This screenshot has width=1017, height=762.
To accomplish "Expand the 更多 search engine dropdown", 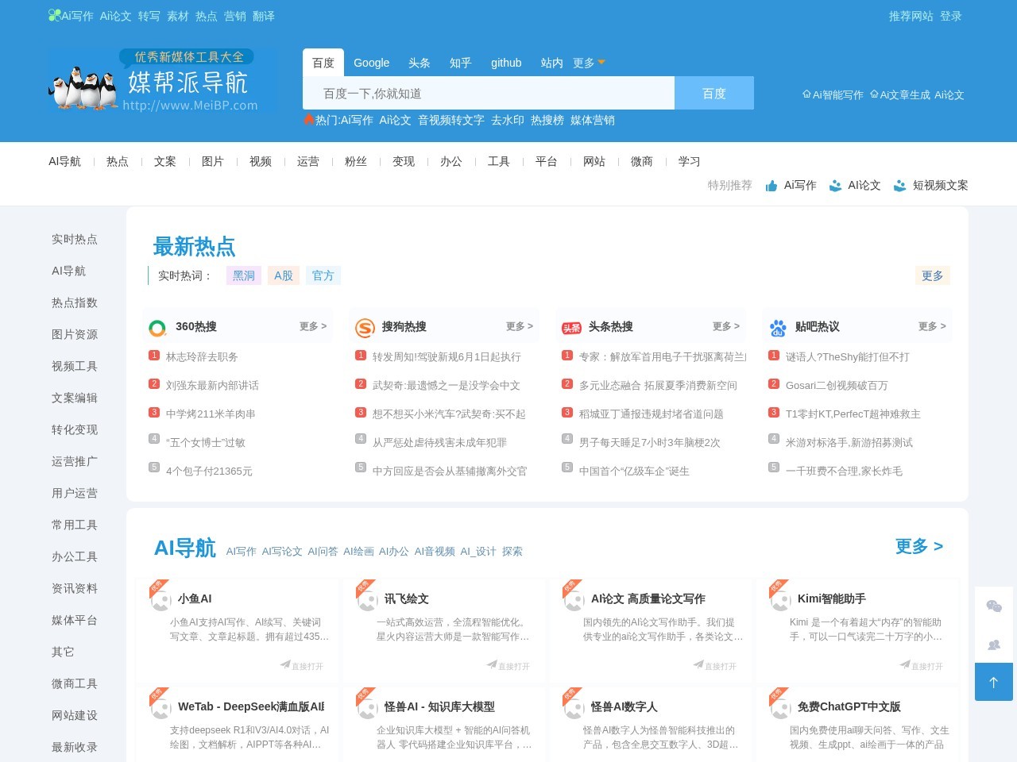I will pyautogui.click(x=589, y=63).
